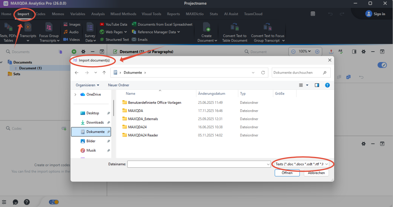
Task: Select Benutzerdefinierte Office-Vorlagen folder
Action: [x=152, y=103]
